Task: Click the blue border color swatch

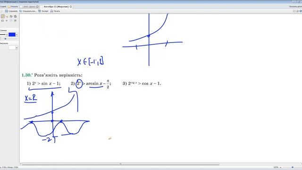Action: click(12, 34)
